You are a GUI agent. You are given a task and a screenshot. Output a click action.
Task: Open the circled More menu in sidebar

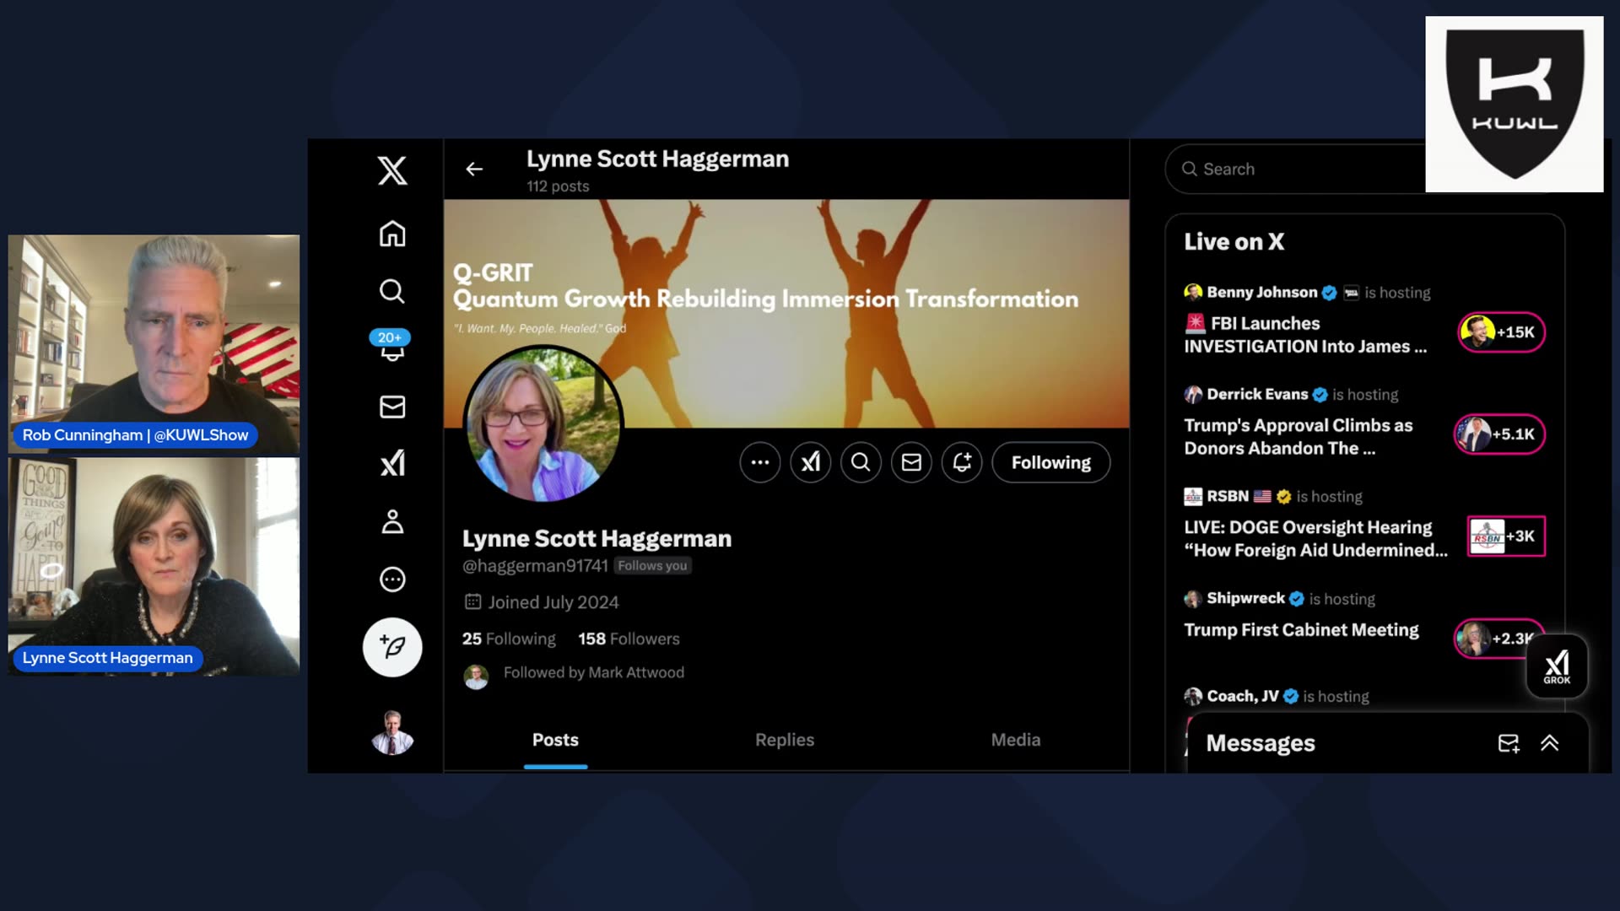pyautogui.click(x=392, y=579)
